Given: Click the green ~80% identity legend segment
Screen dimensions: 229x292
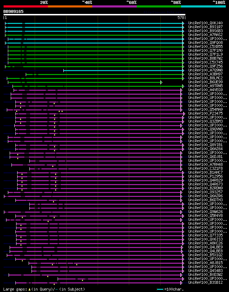Looking at the screenshot, I should (x=159, y=6).
